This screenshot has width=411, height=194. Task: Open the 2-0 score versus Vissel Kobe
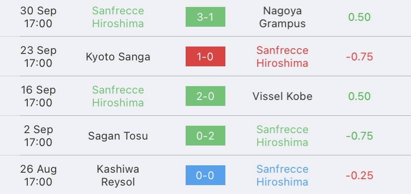(205, 96)
